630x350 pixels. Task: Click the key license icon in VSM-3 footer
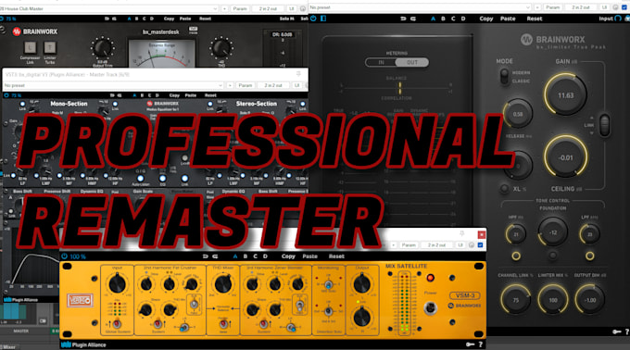pyautogui.click(x=470, y=344)
